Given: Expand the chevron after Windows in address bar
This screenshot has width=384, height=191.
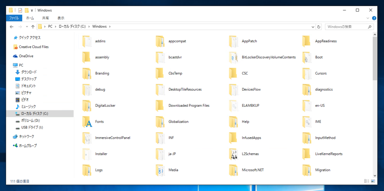Looking at the screenshot, I should [110, 27].
